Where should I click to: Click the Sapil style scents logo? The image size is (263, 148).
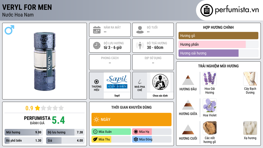(x=117, y=82)
